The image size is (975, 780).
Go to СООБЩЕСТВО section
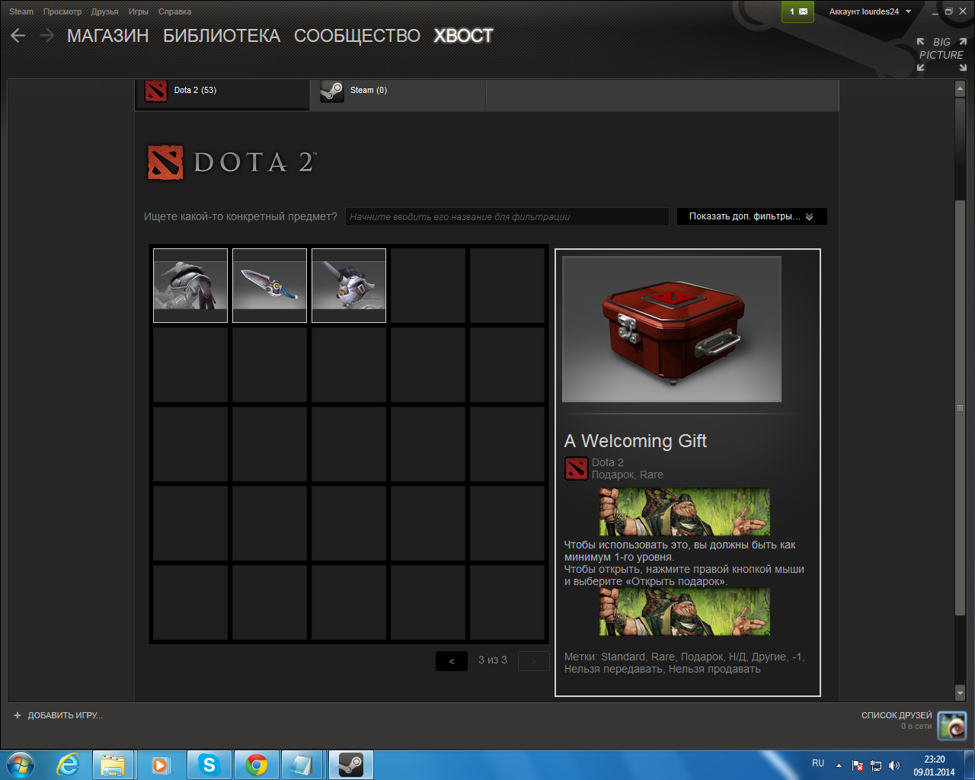357,36
